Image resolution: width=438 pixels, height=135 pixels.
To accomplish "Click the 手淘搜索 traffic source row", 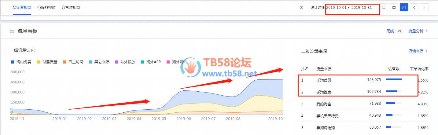I will pyautogui.click(x=364, y=92).
